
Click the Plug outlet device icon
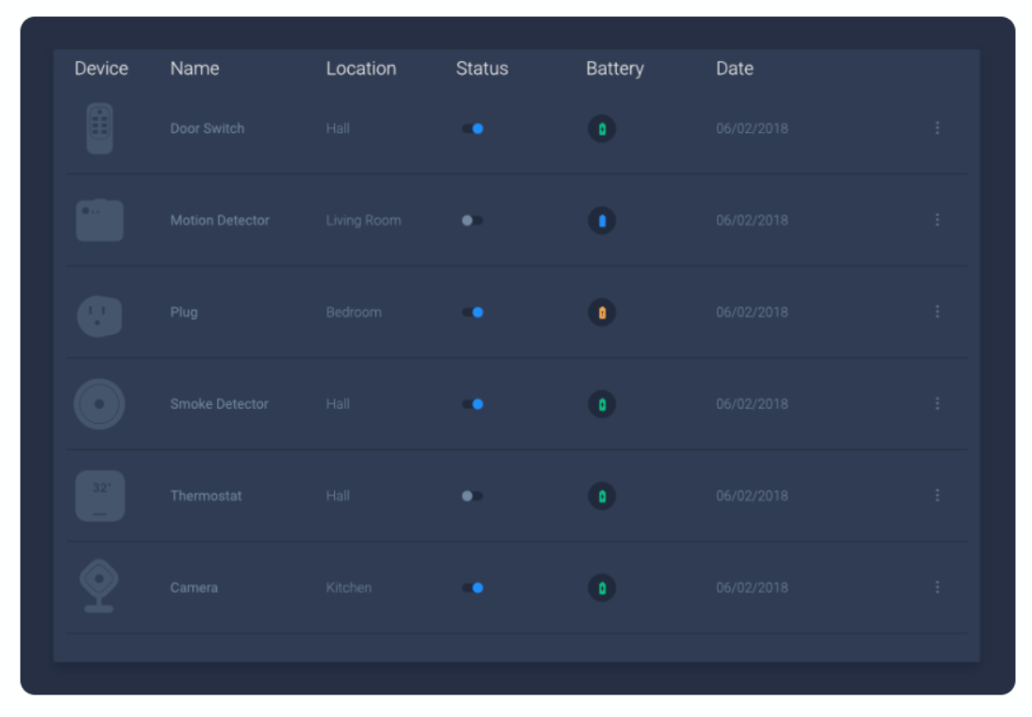pos(99,314)
